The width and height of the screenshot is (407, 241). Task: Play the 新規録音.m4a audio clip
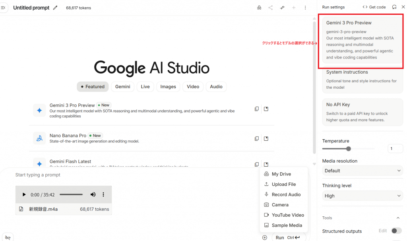pyautogui.click(x=24, y=194)
